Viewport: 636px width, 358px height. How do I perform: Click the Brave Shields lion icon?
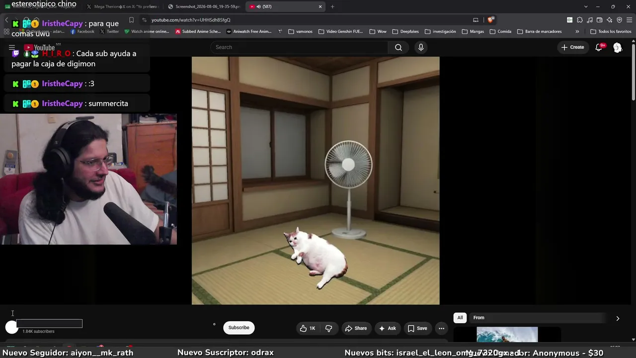tap(491, 20)
